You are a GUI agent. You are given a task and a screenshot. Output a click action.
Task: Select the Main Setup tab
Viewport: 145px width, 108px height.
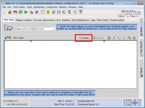tap(9, 20)
